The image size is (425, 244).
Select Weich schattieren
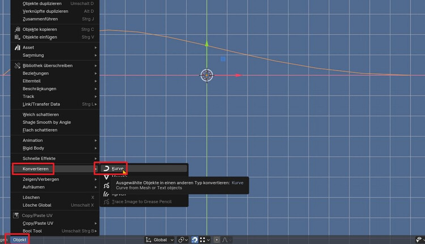55,115
